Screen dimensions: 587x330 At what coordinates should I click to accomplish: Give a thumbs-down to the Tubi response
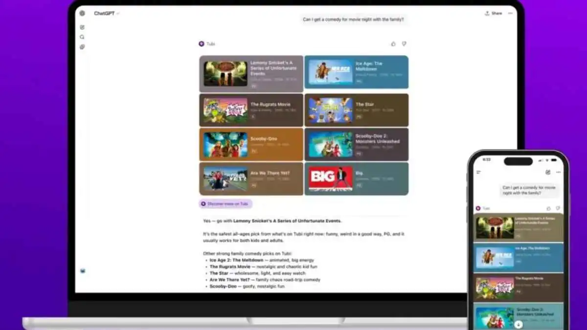[x=404, y=44]
